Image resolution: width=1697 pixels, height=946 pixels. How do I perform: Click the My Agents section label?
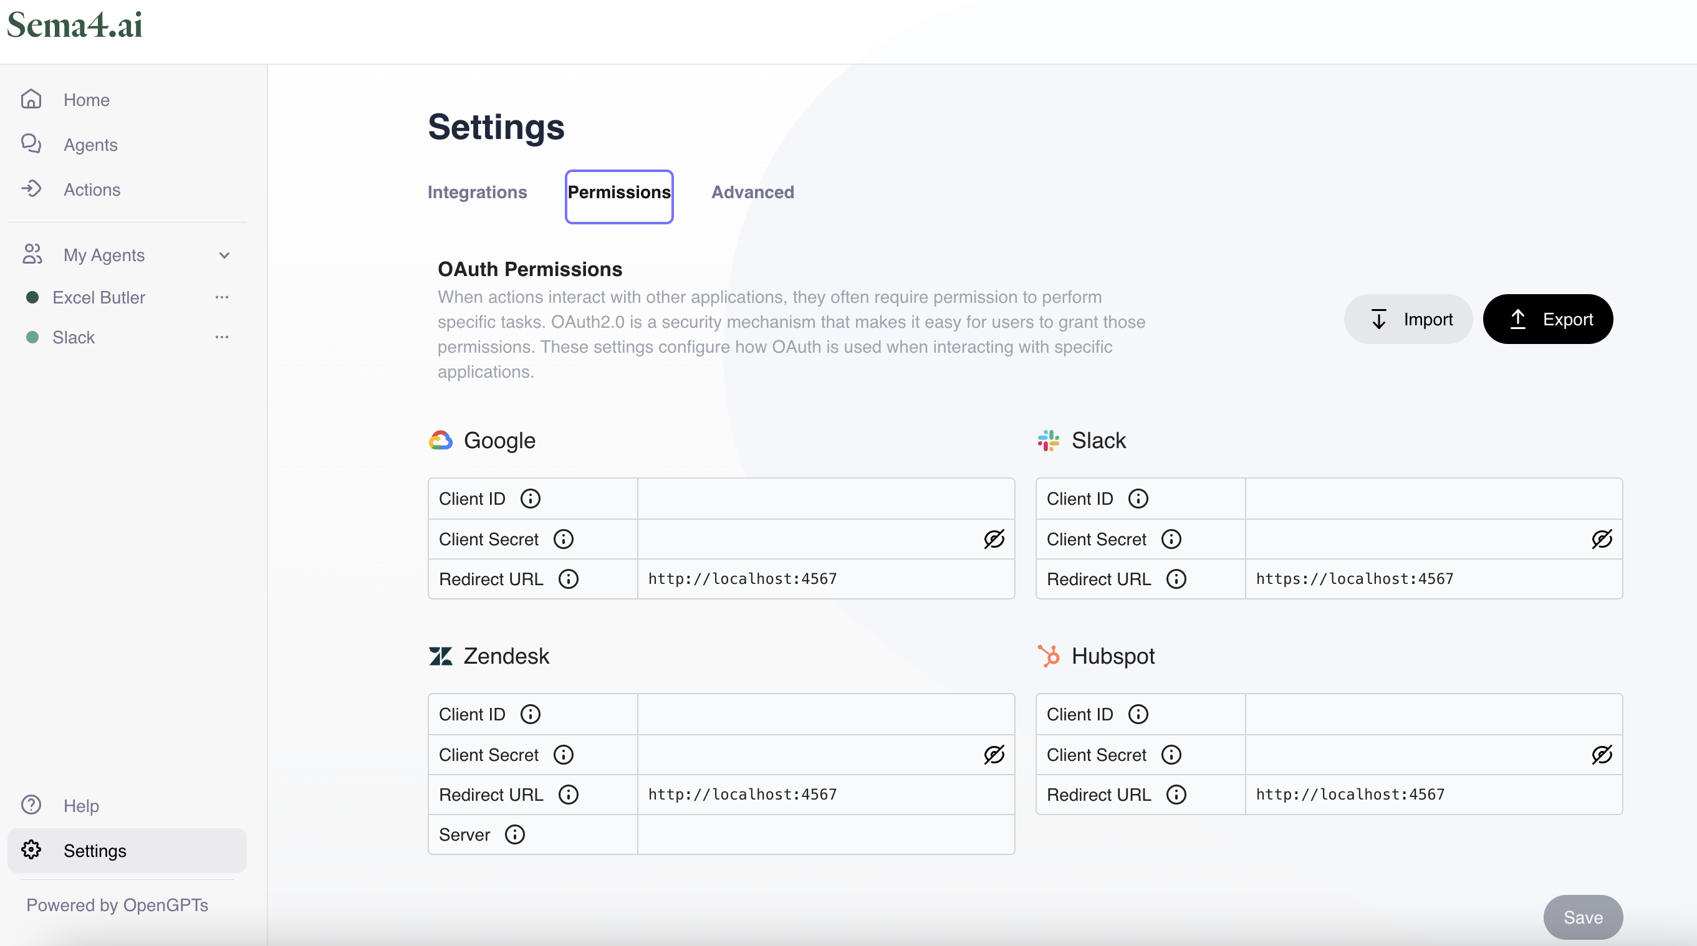click(x=104, y=255)
